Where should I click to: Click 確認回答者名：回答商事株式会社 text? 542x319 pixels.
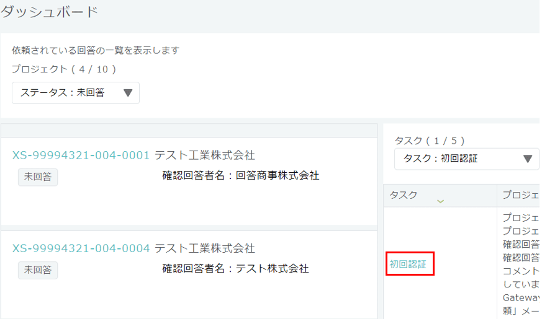pos(241,176)
